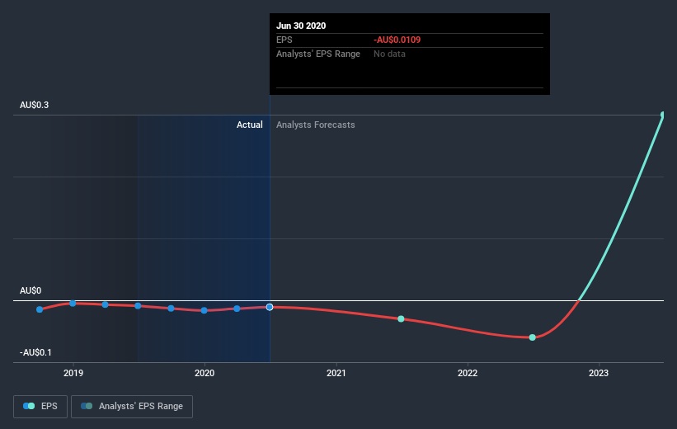Click the 'Actual' region label
677x429 pixels.
pyautogui.click(x=250, y=125)
